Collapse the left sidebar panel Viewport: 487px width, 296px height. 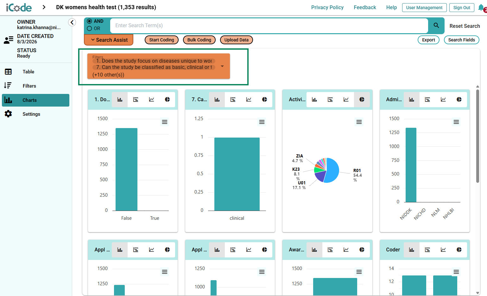coord(72,22)
